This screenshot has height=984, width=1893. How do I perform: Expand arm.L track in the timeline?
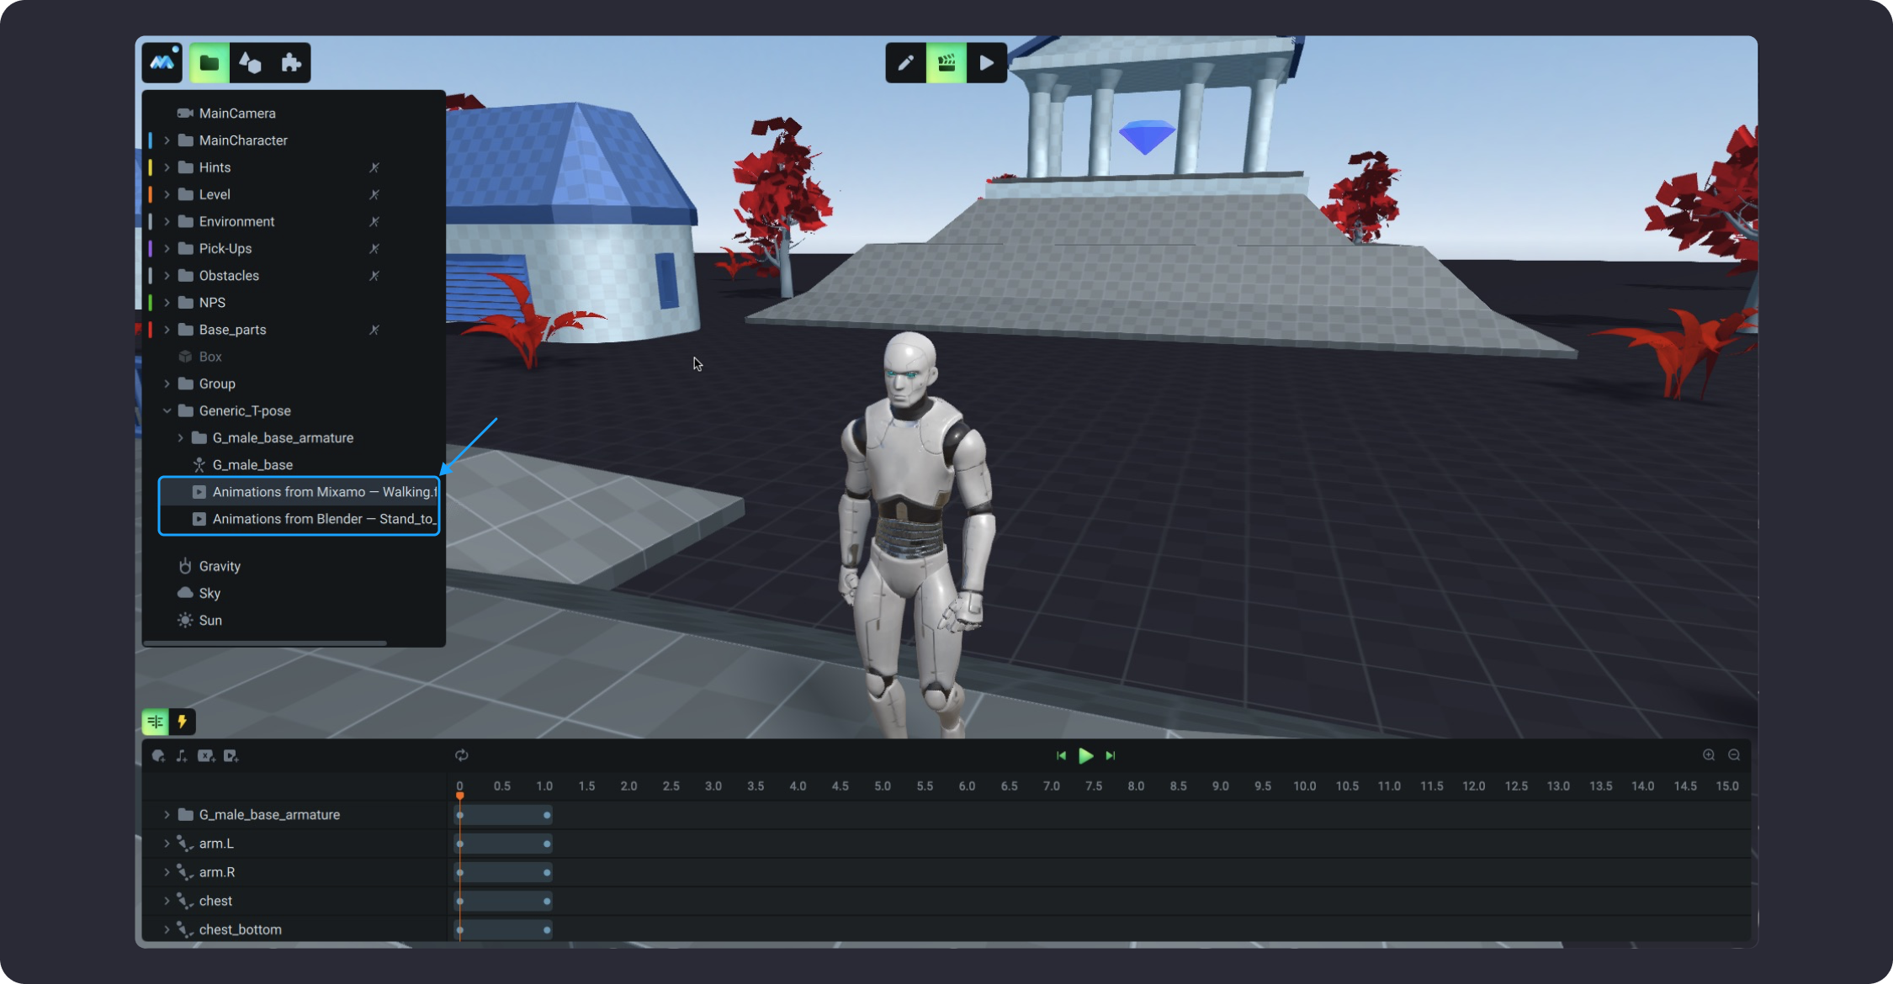click(x=167, y=844)
